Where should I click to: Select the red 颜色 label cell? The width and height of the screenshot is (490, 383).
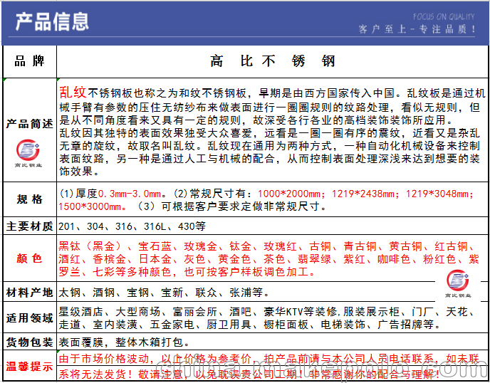[30, 258]
